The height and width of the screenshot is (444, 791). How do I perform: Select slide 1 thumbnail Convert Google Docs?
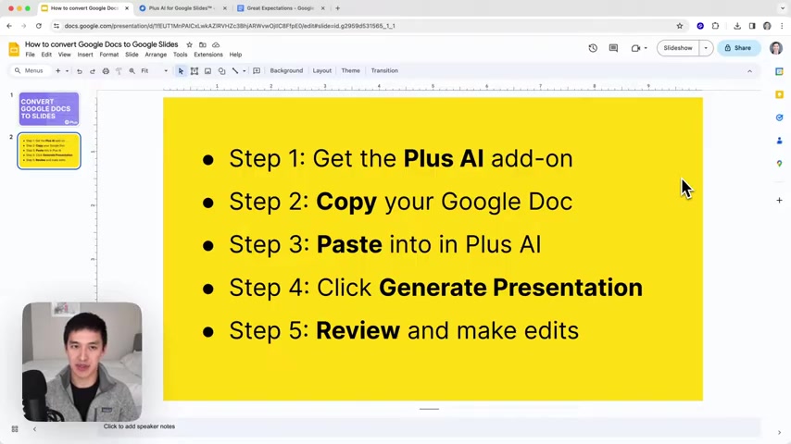click(49, 109)
